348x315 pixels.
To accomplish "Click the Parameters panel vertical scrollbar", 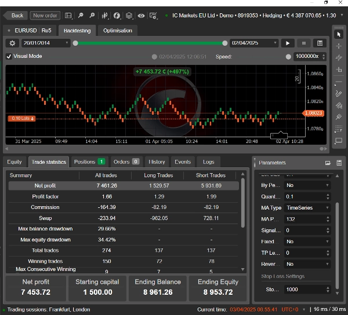I will pyautogui.click(x=338, y=246).
